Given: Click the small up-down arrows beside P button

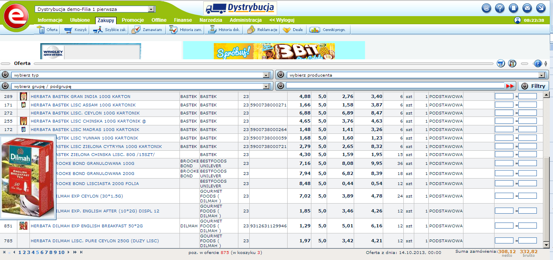Looking at the screenshot, I should click(x=546, y=63).
